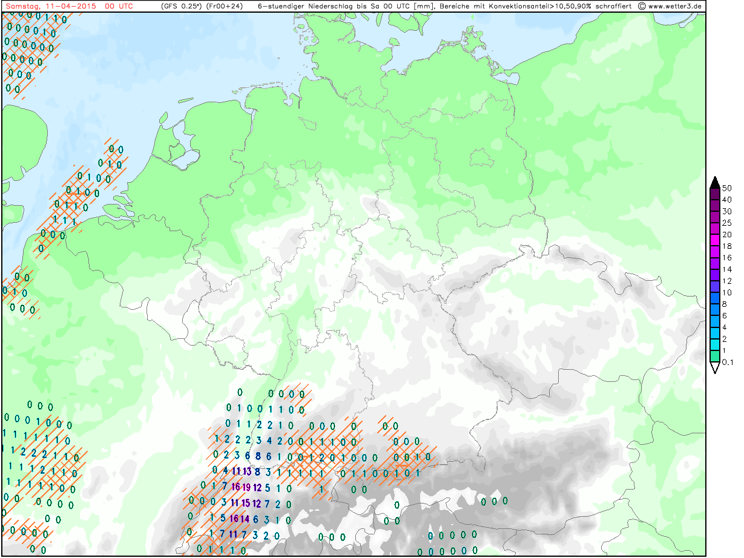The image size is (744, 558).
Task: Click the precipitation value 15 on the map
Action: 246,502
